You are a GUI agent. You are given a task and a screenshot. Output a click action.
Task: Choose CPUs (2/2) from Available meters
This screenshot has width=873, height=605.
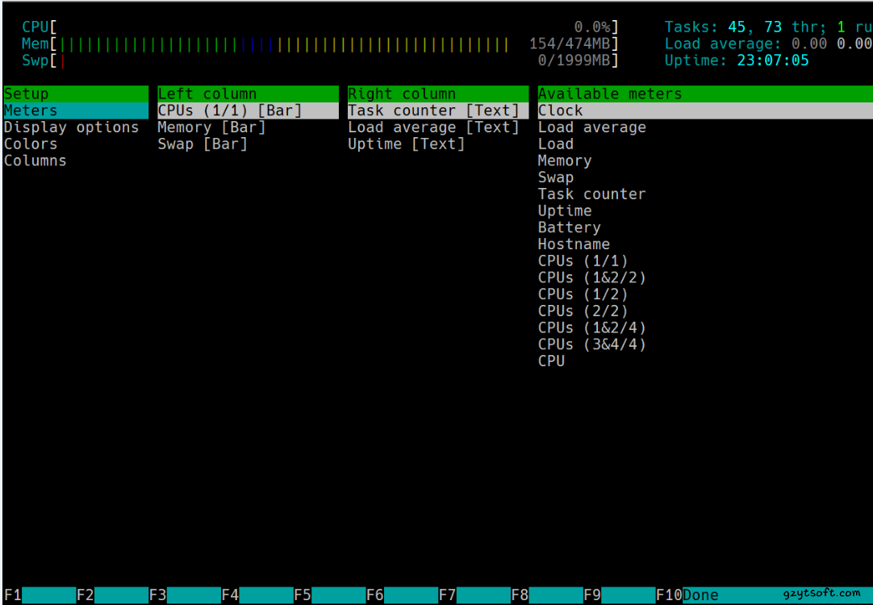pyautogui.click(x=583, y=311)
